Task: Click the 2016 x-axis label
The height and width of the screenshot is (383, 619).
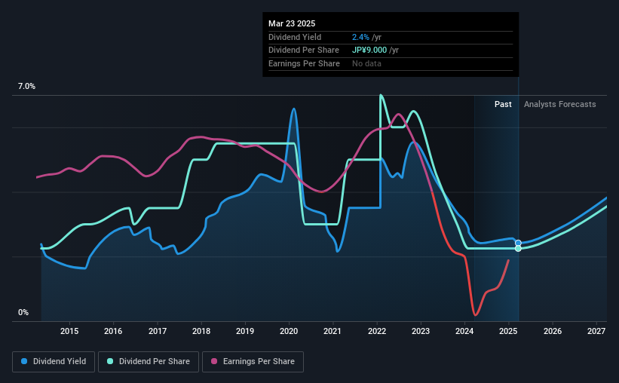Action: click(x=113, y=331)
